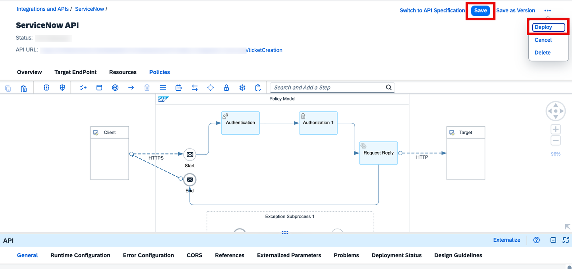Click the concentric target icon in the toolbar

(115, 88)
